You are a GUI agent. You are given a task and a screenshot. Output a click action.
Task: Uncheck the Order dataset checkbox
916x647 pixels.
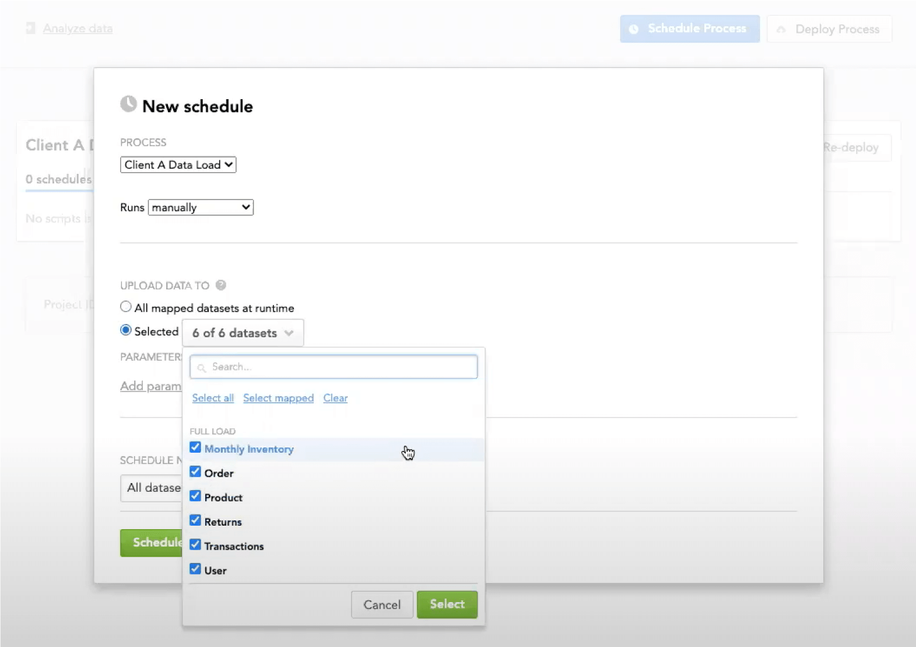[195, 472]
